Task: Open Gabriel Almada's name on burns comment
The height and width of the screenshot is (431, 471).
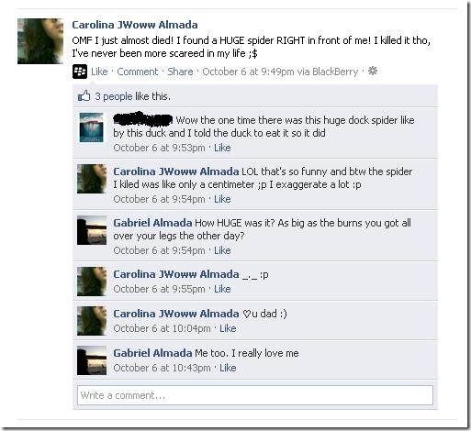Action: point(152,223)
